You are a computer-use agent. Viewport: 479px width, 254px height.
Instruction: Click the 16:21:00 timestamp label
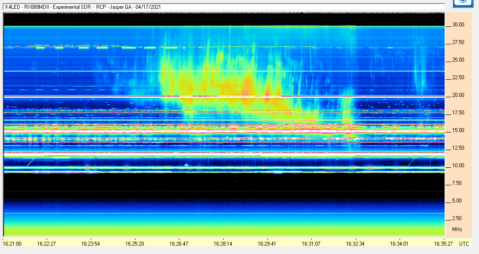pos(15,242)
